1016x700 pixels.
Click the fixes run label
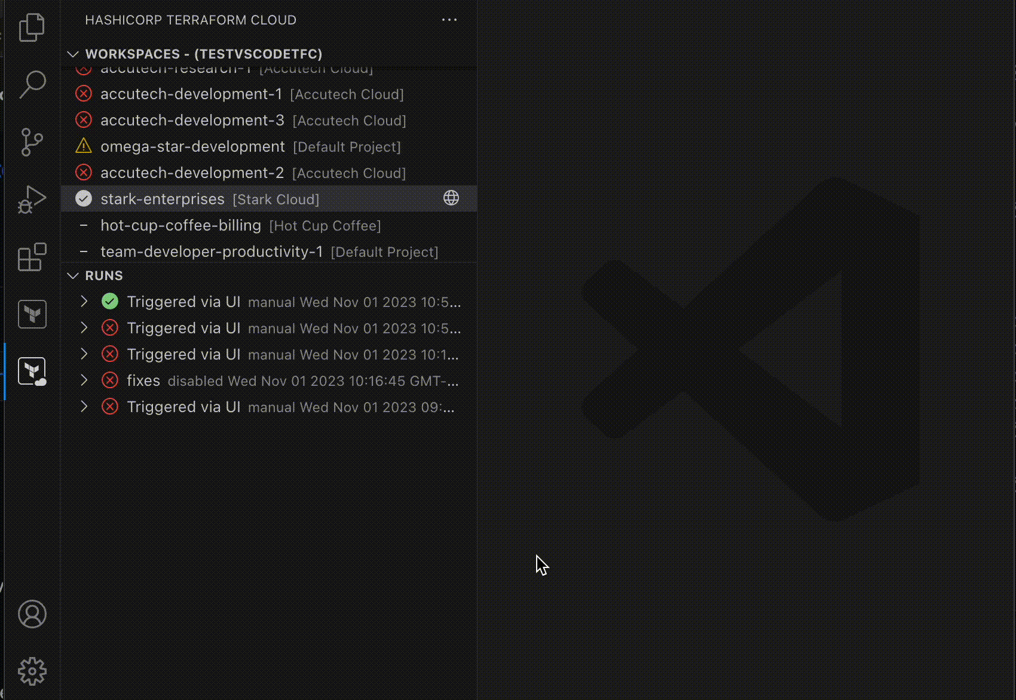(143, 380)
